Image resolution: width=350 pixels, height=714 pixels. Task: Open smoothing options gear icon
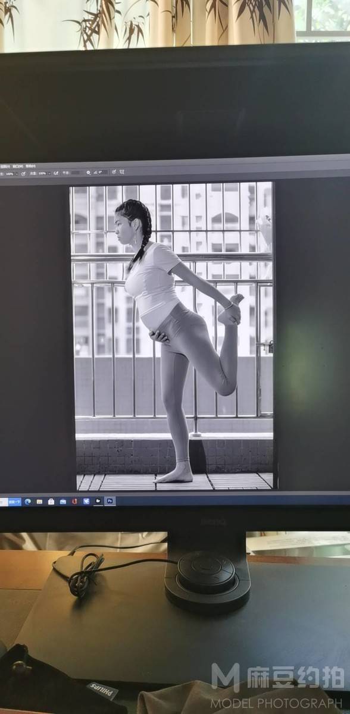coord(88,173)
